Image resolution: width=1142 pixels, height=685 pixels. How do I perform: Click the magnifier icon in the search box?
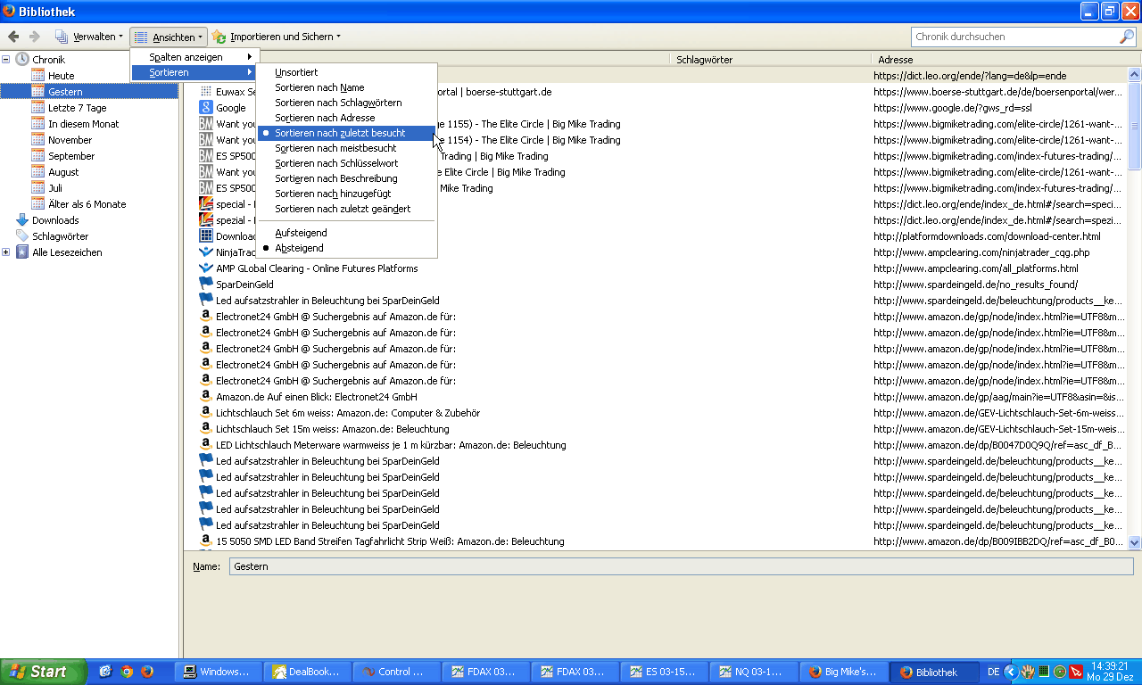point(1127,37)
